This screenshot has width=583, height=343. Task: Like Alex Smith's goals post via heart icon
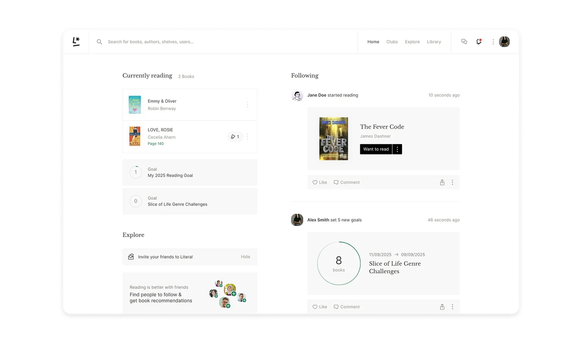coord(315,307)
